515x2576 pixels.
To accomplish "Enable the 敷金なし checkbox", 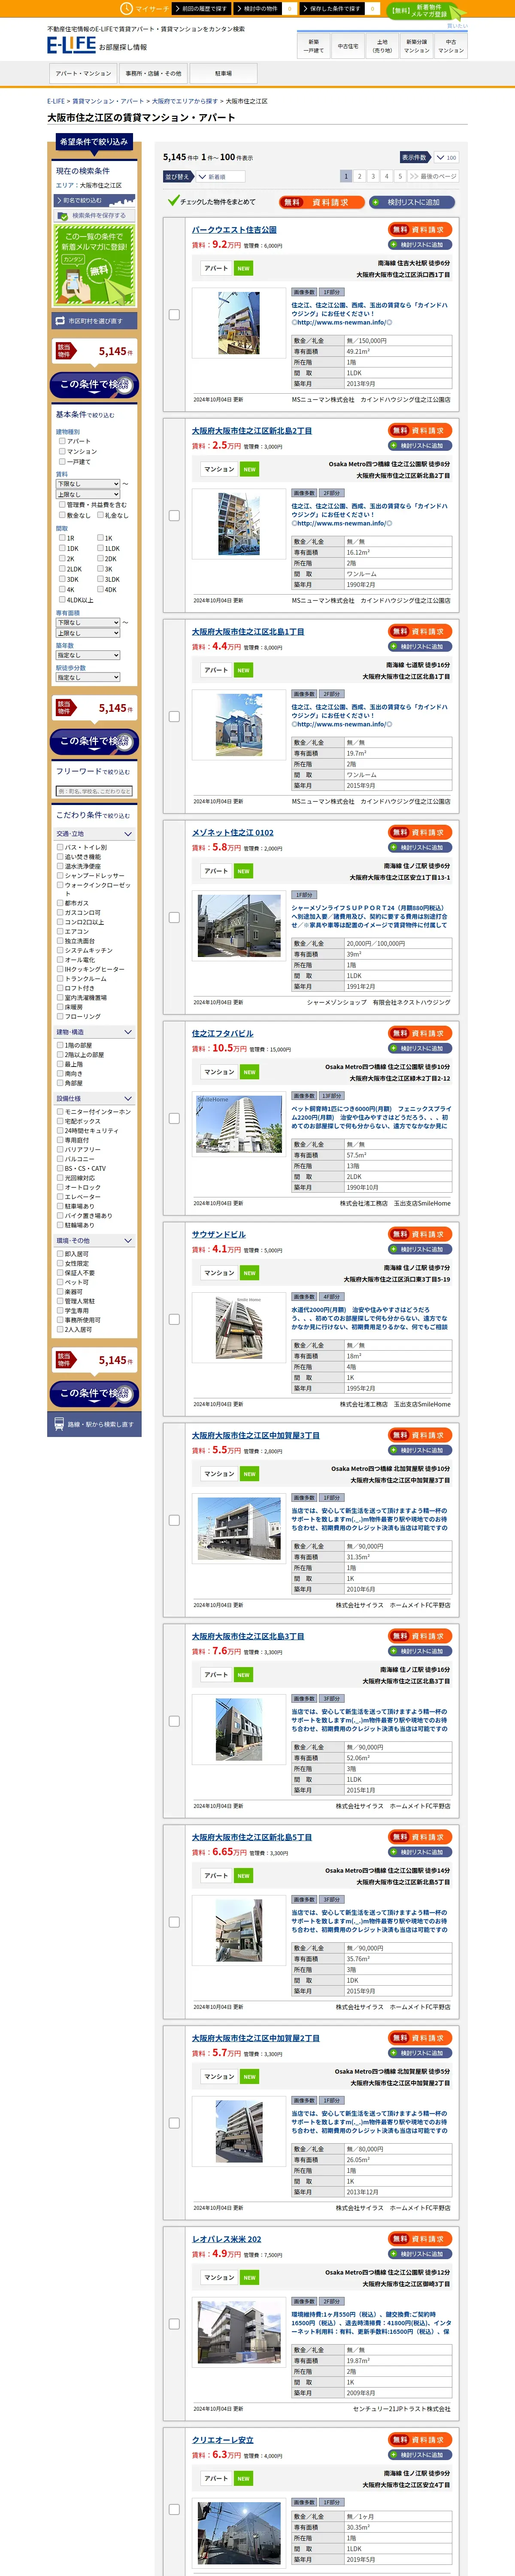I will [x=62, y=515].
